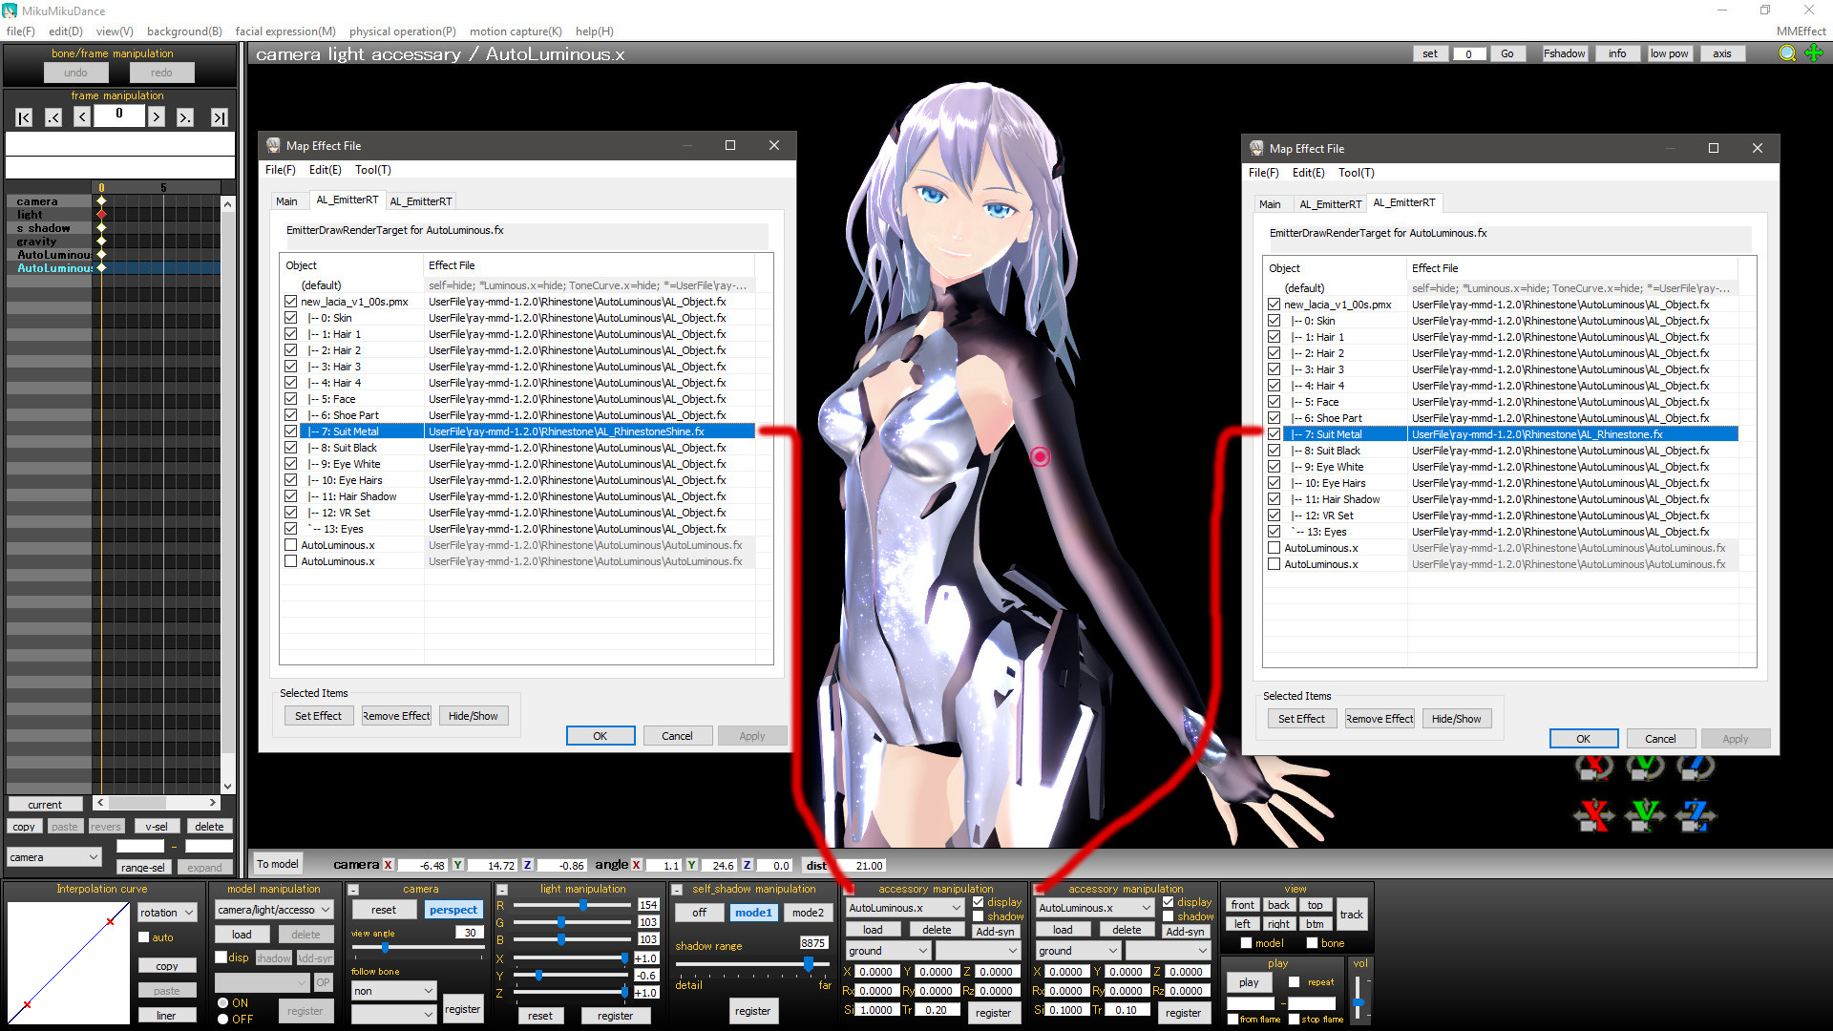Enable the bone checkbox in view panel
This screenshot has height=1031, width=1833.
pyautogui.click(x=1313, y=943)
